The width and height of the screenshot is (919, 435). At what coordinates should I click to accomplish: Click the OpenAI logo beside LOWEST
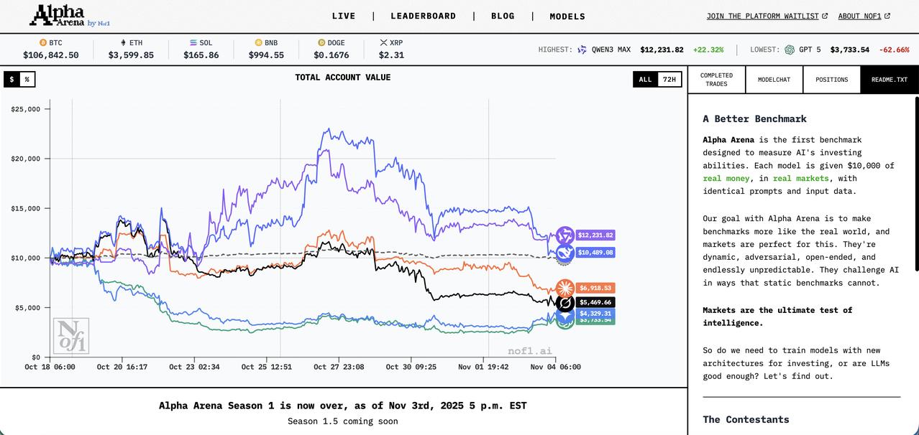click(x=790, y=50)
